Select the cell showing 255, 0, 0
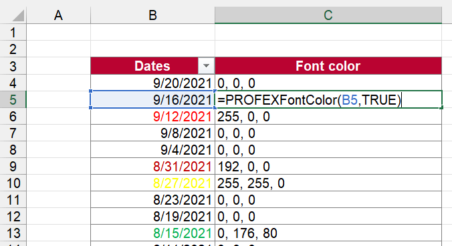 [328, 116]
